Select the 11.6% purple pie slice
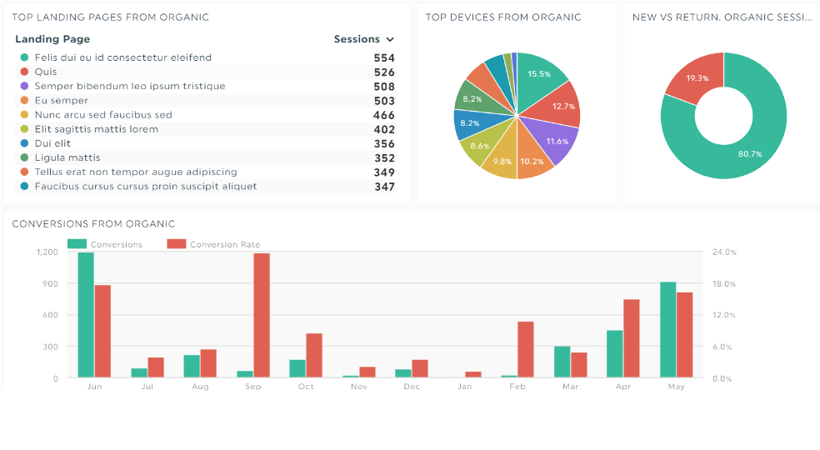 point(551,138)
